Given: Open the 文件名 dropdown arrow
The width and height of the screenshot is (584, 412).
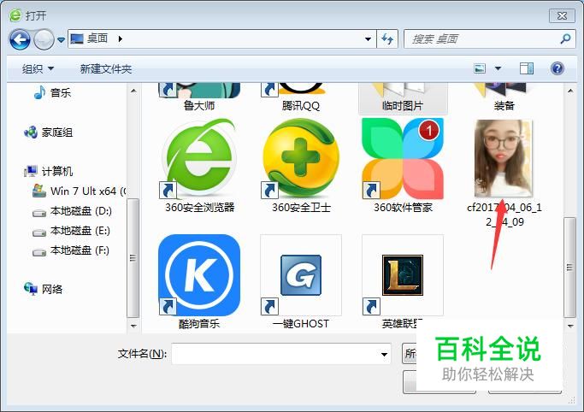Looking at the screenshot, I should [385, 354].
